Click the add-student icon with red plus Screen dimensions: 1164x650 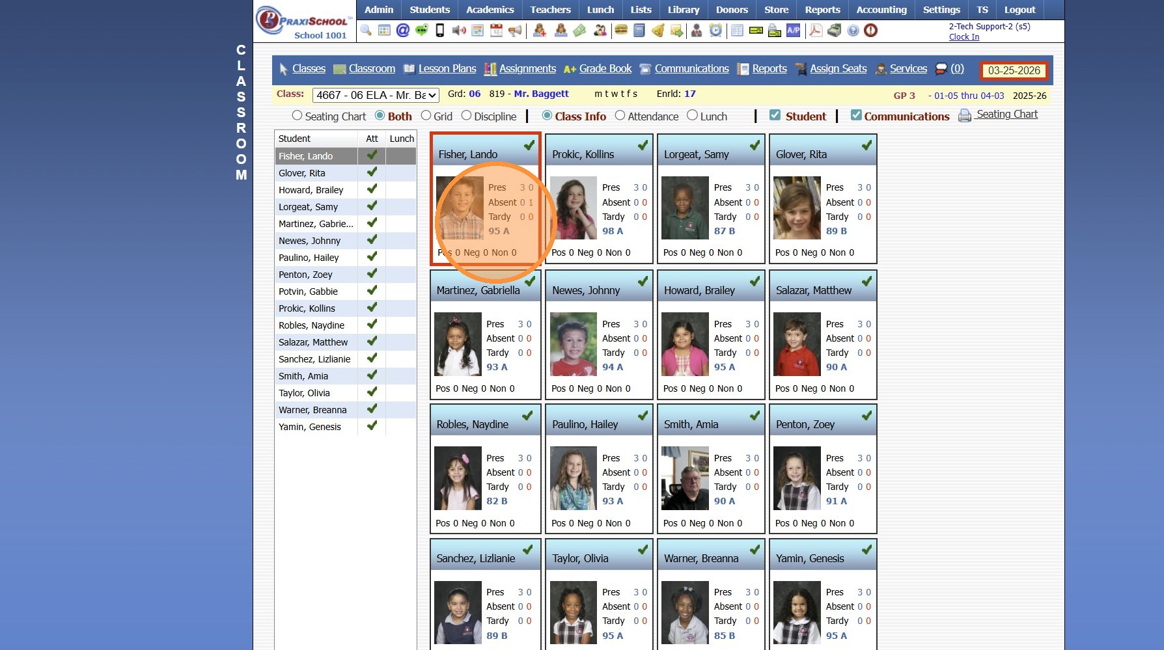(540, 31)
